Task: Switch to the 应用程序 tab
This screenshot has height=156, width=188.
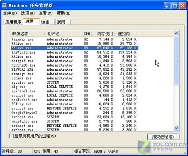Action: click(13, 22)
